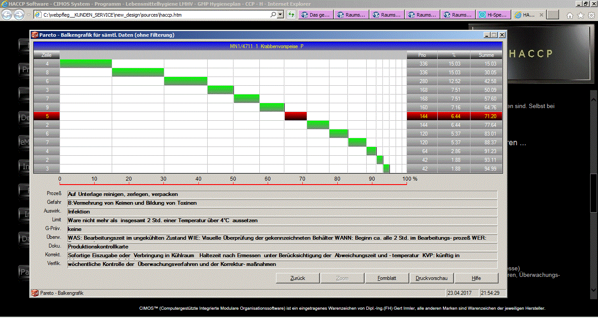Viewport: 598px width, 318px height.
Task: Click the greyed Zoom button
Action: coord(342,278)
